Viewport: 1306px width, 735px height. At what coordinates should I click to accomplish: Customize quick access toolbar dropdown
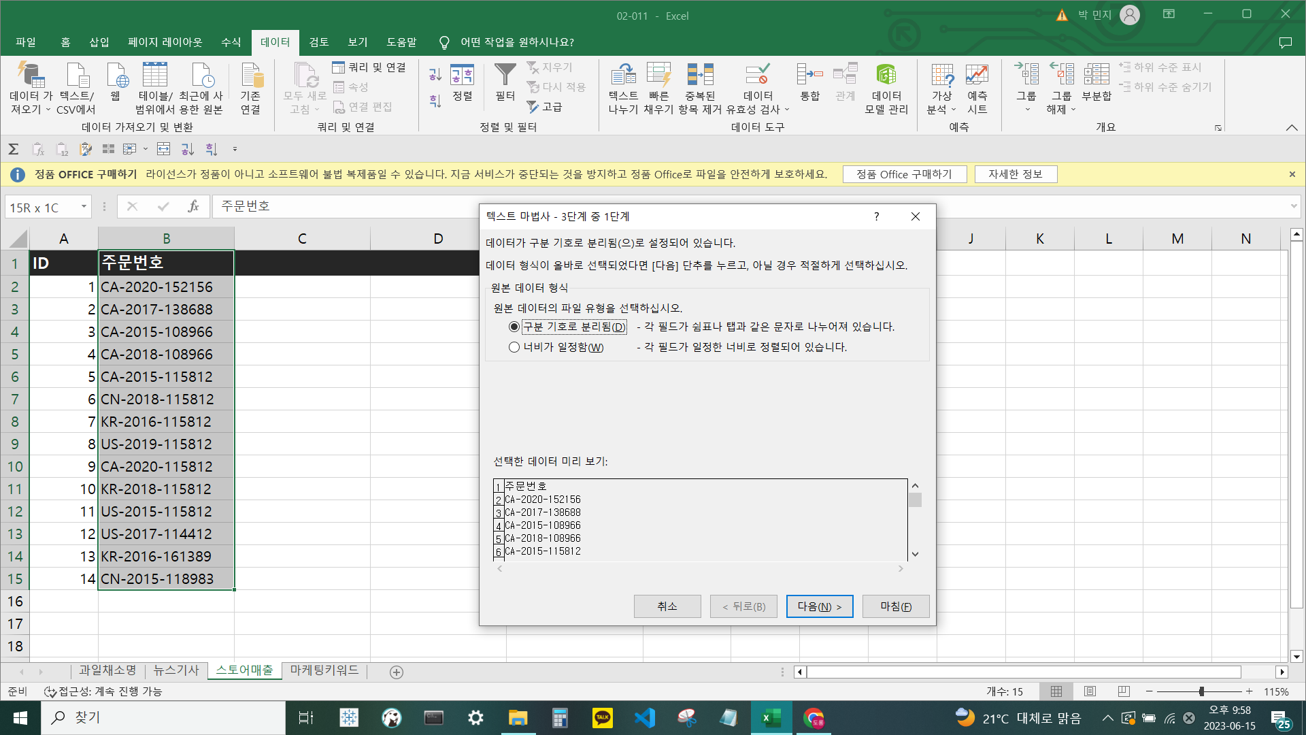235,149
